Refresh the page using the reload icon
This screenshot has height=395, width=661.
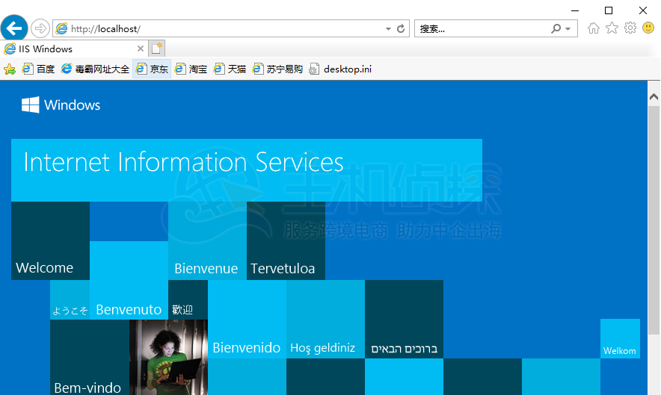coord(401,29)
